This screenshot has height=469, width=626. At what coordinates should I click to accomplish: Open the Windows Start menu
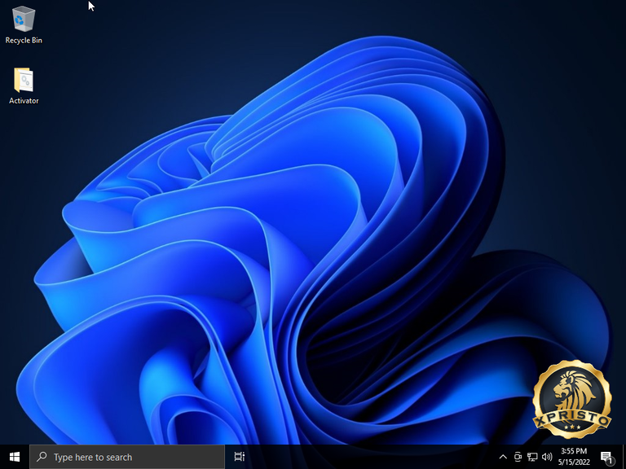pyautogui.click(x=15, y=457)
